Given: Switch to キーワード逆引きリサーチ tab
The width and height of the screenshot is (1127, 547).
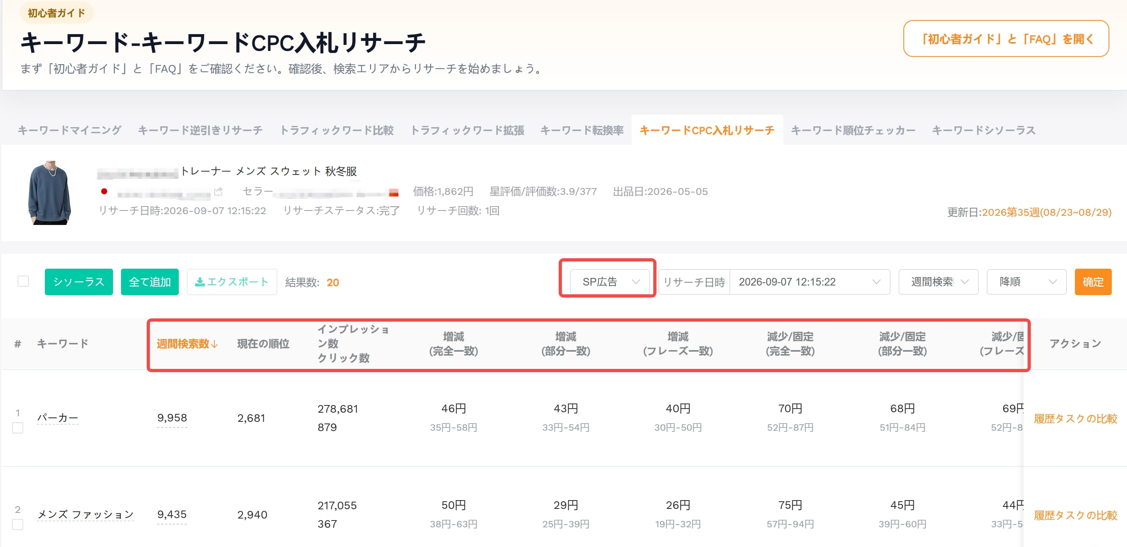Looking at the screenshot, I should (x=200, y=130).
